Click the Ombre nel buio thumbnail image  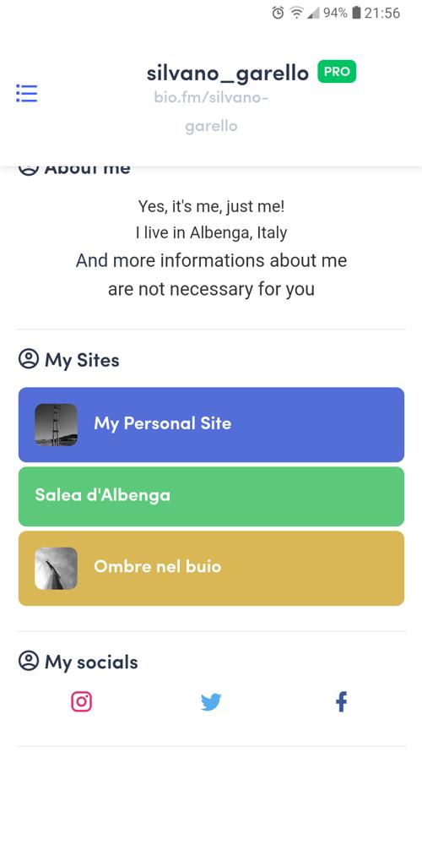[56, 569]
